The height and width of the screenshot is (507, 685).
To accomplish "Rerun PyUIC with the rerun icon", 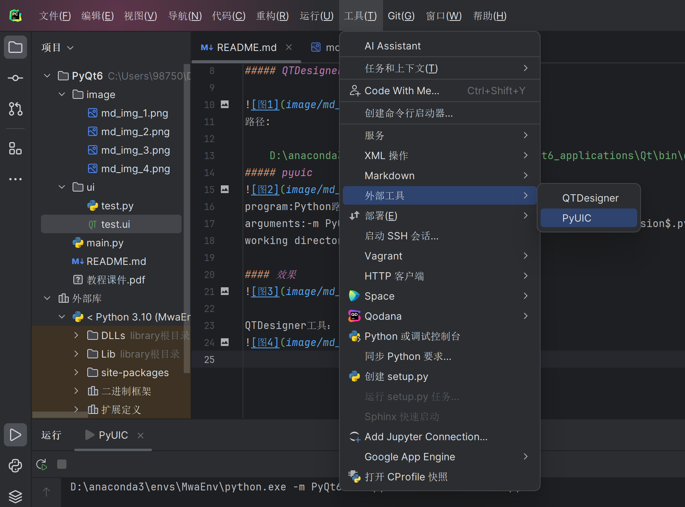I will pos(42,464).
